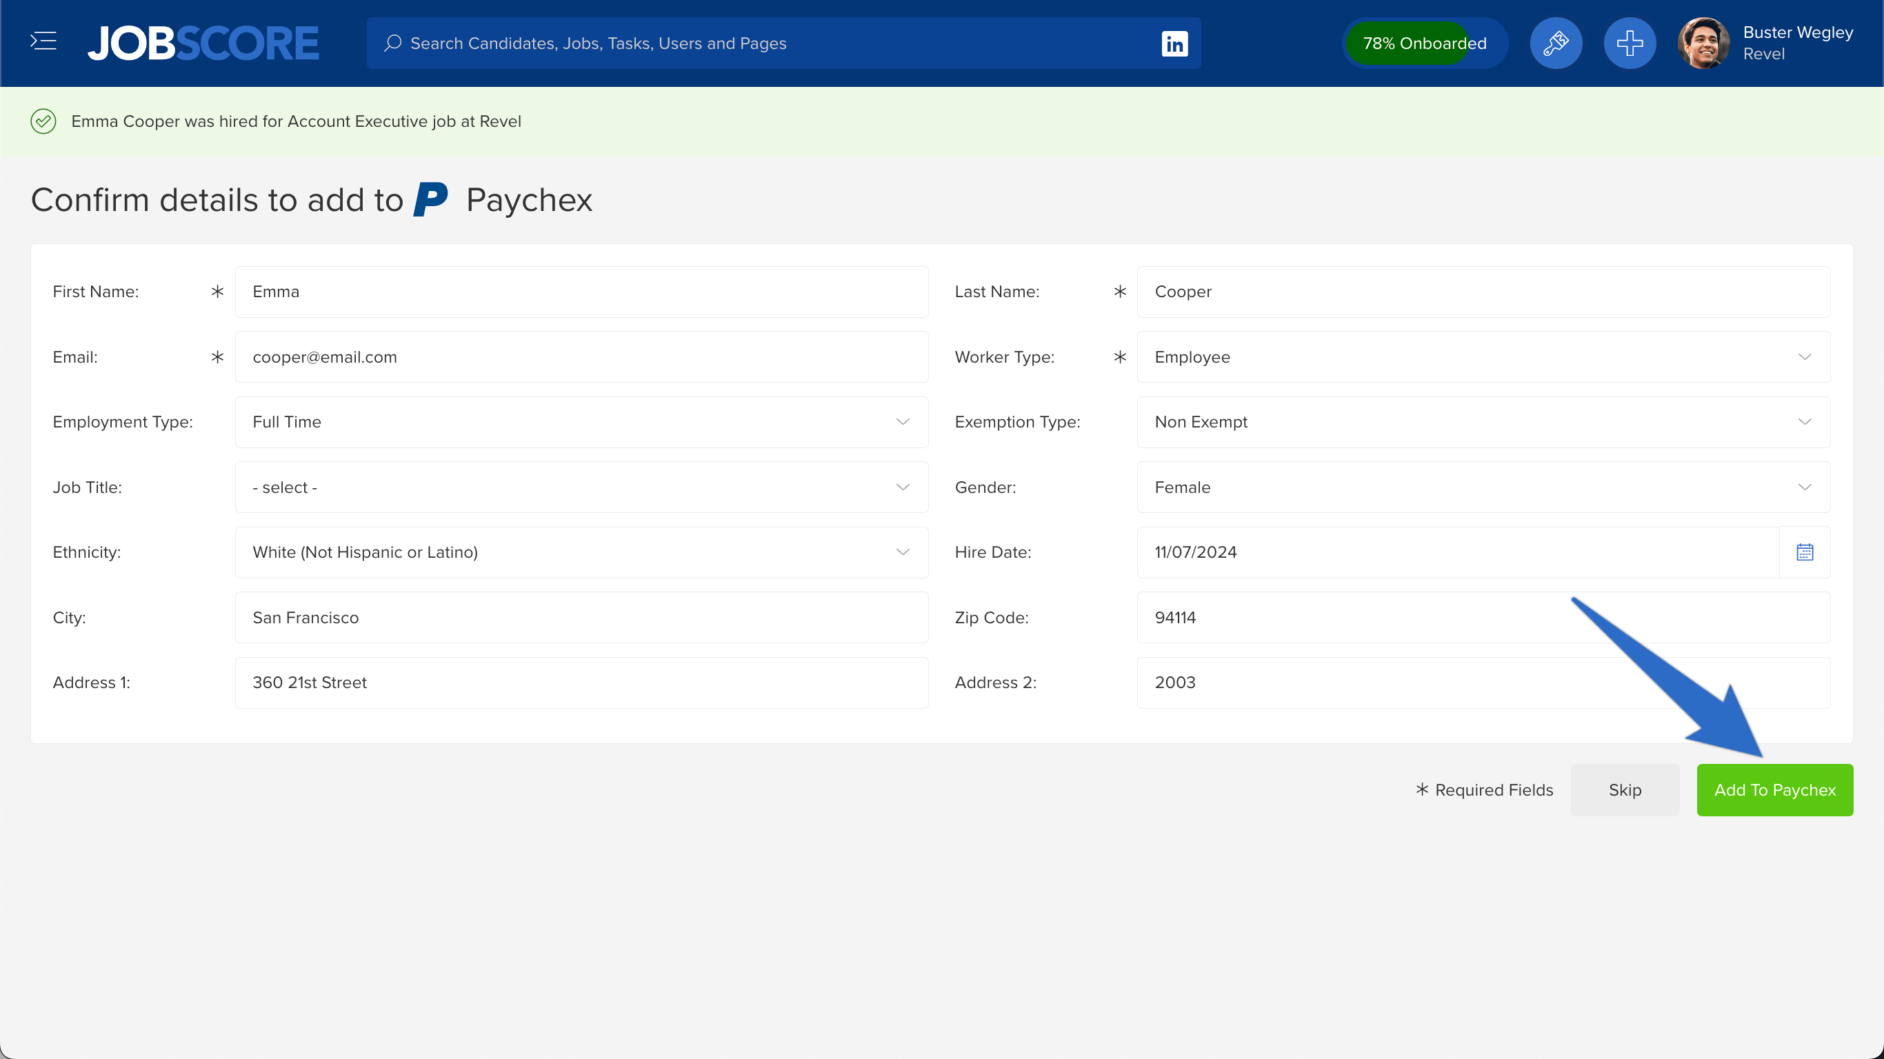Click the add new item plus icon

coord(1629,43)
